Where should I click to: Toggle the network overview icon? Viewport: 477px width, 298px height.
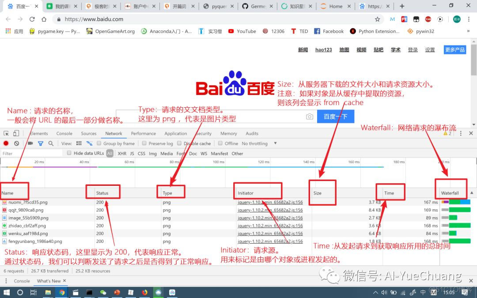pos(89,143)
